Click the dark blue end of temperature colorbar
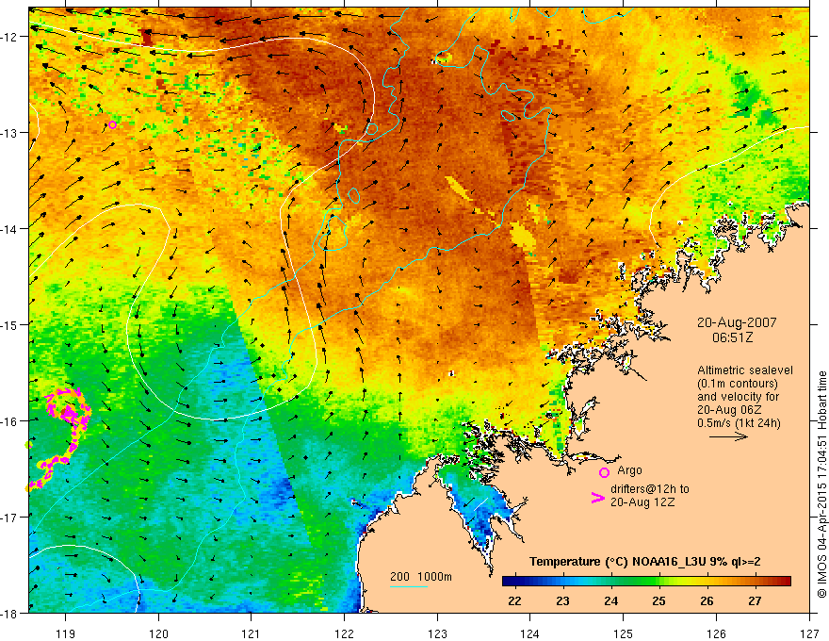 coord(509,582)
